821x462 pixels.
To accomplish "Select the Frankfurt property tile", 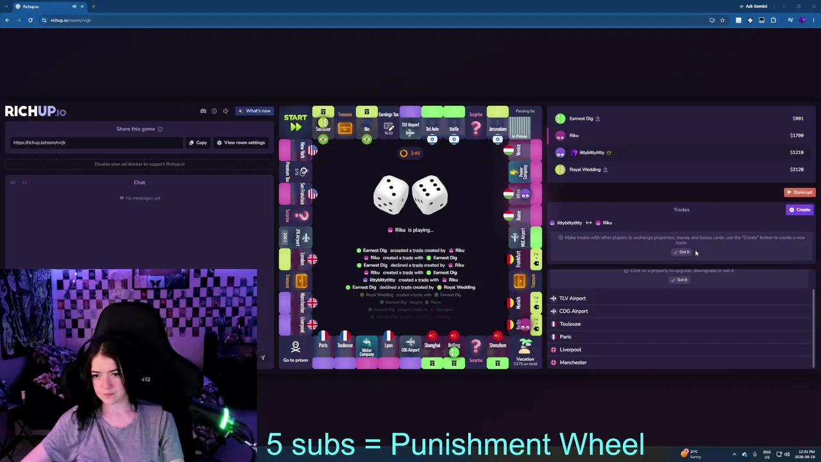I will [x=525, y=259].
